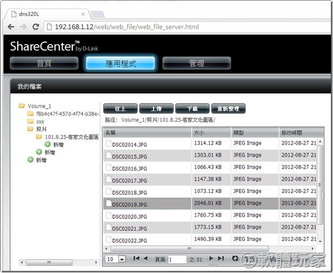Click file list vertical scrollbar down arrow
The image size is (333, 273).
(320, 241)
